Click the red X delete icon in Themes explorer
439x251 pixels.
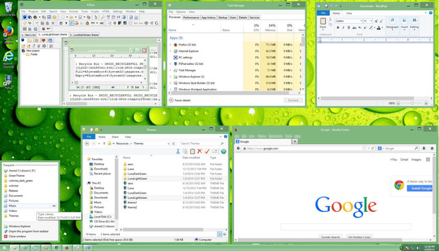click(x=200, y=151)
